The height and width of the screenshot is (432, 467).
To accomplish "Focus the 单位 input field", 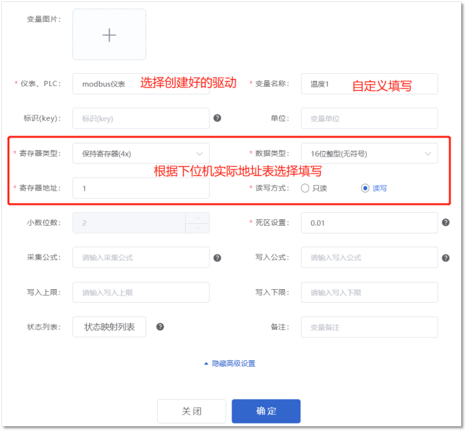I will point(369,118).
